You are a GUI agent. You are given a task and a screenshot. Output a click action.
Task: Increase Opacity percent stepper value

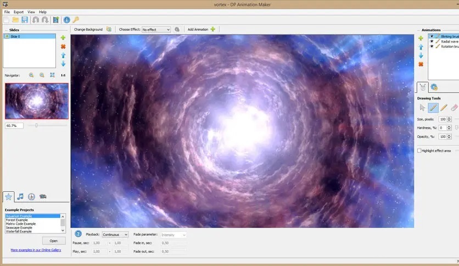click(449, 135)
